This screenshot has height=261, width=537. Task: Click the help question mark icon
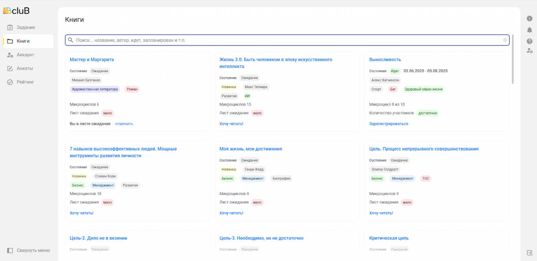[529, 41]
